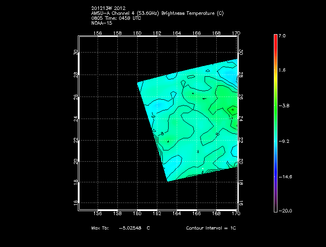Viewport: 326px width, 247px height.
Task: Select the 'Contour Interval = 1C' text
Action: click(211, 228)
